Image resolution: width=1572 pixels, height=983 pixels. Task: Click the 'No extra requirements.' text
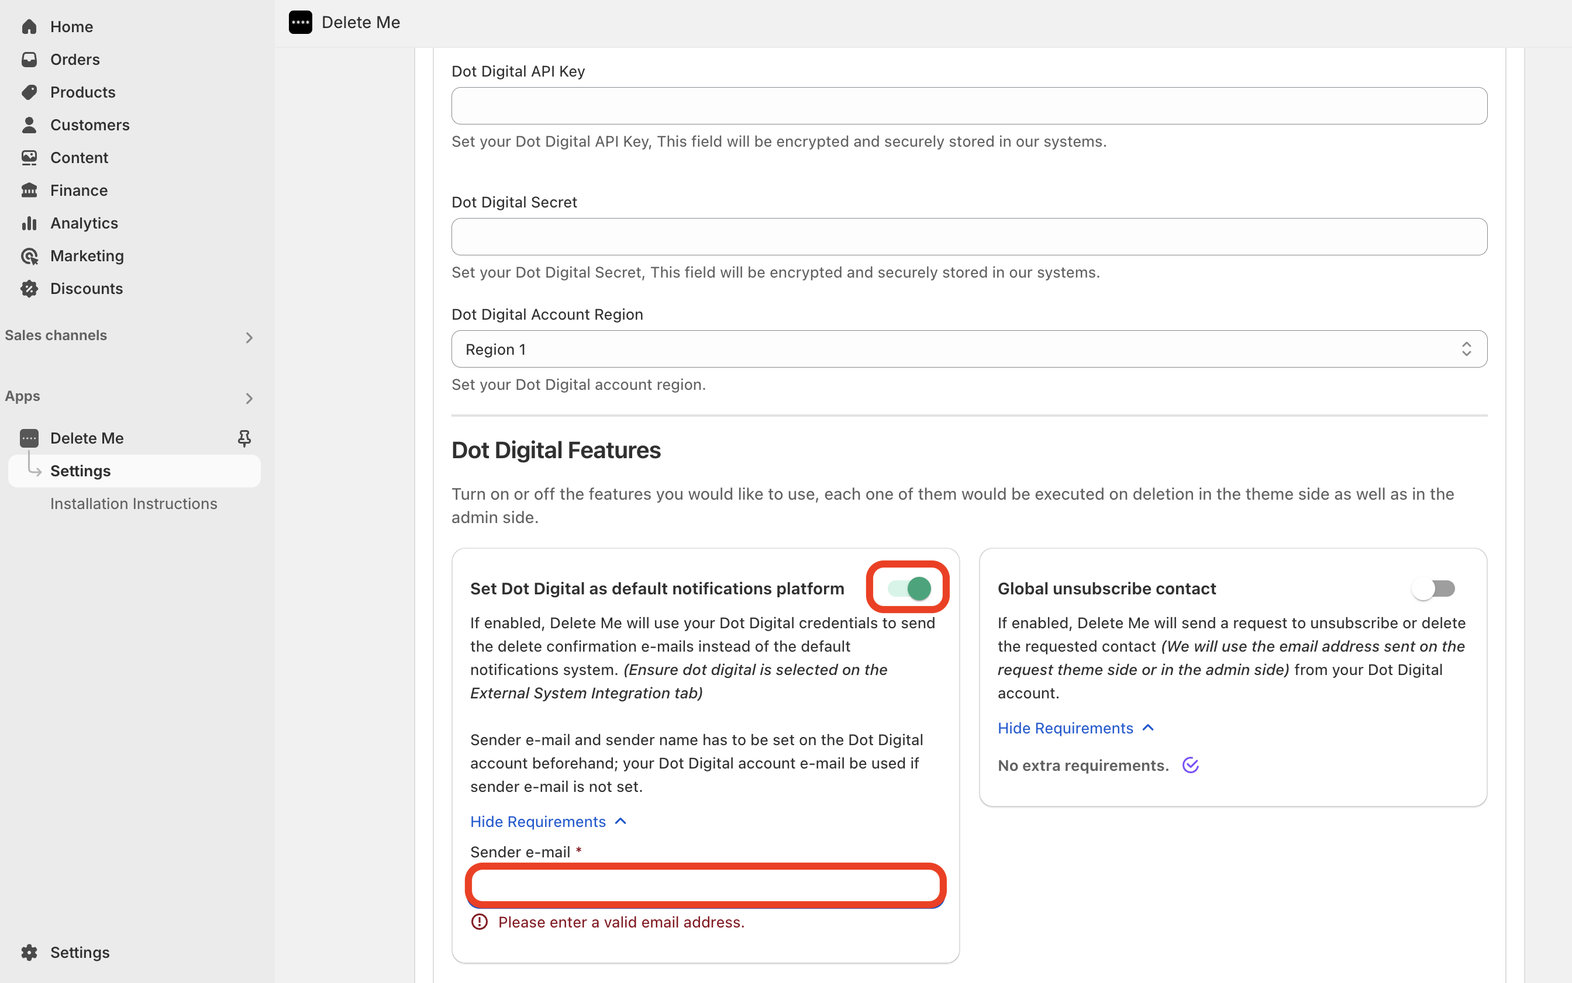[x=1083, y=765]
